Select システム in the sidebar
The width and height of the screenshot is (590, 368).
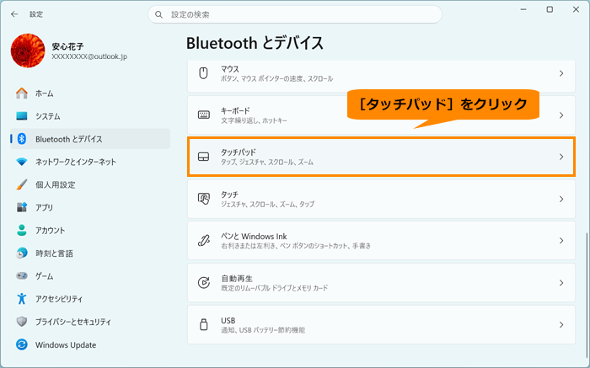pos(90,116)
